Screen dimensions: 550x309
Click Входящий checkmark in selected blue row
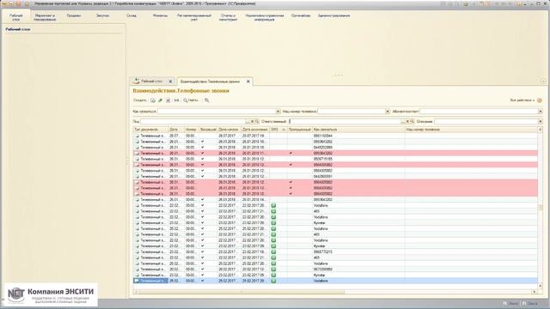click(203, 281)
